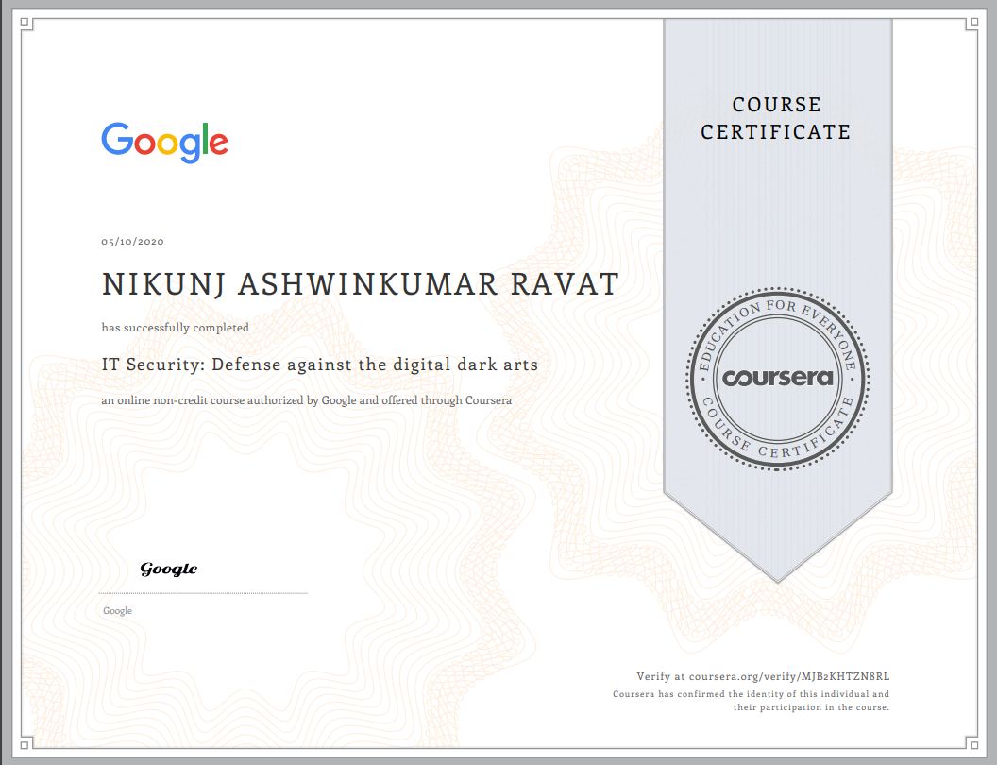Click the coursera wordmark inside the seal

[x=778, y=378]
